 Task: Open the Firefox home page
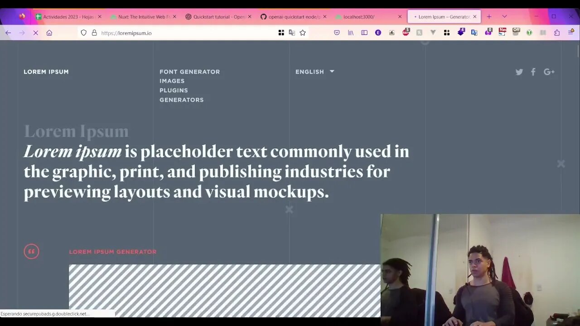49,33
